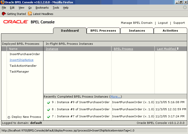Click the Oracle logo
Image resolution: width=188 pixels, height=134 pixels.
[x=15, y=22]
